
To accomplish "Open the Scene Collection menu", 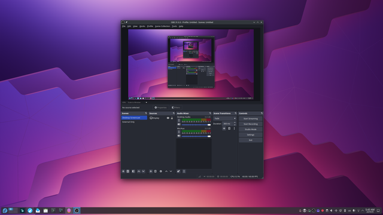I will pyautogui.click(x=162, y=26).
